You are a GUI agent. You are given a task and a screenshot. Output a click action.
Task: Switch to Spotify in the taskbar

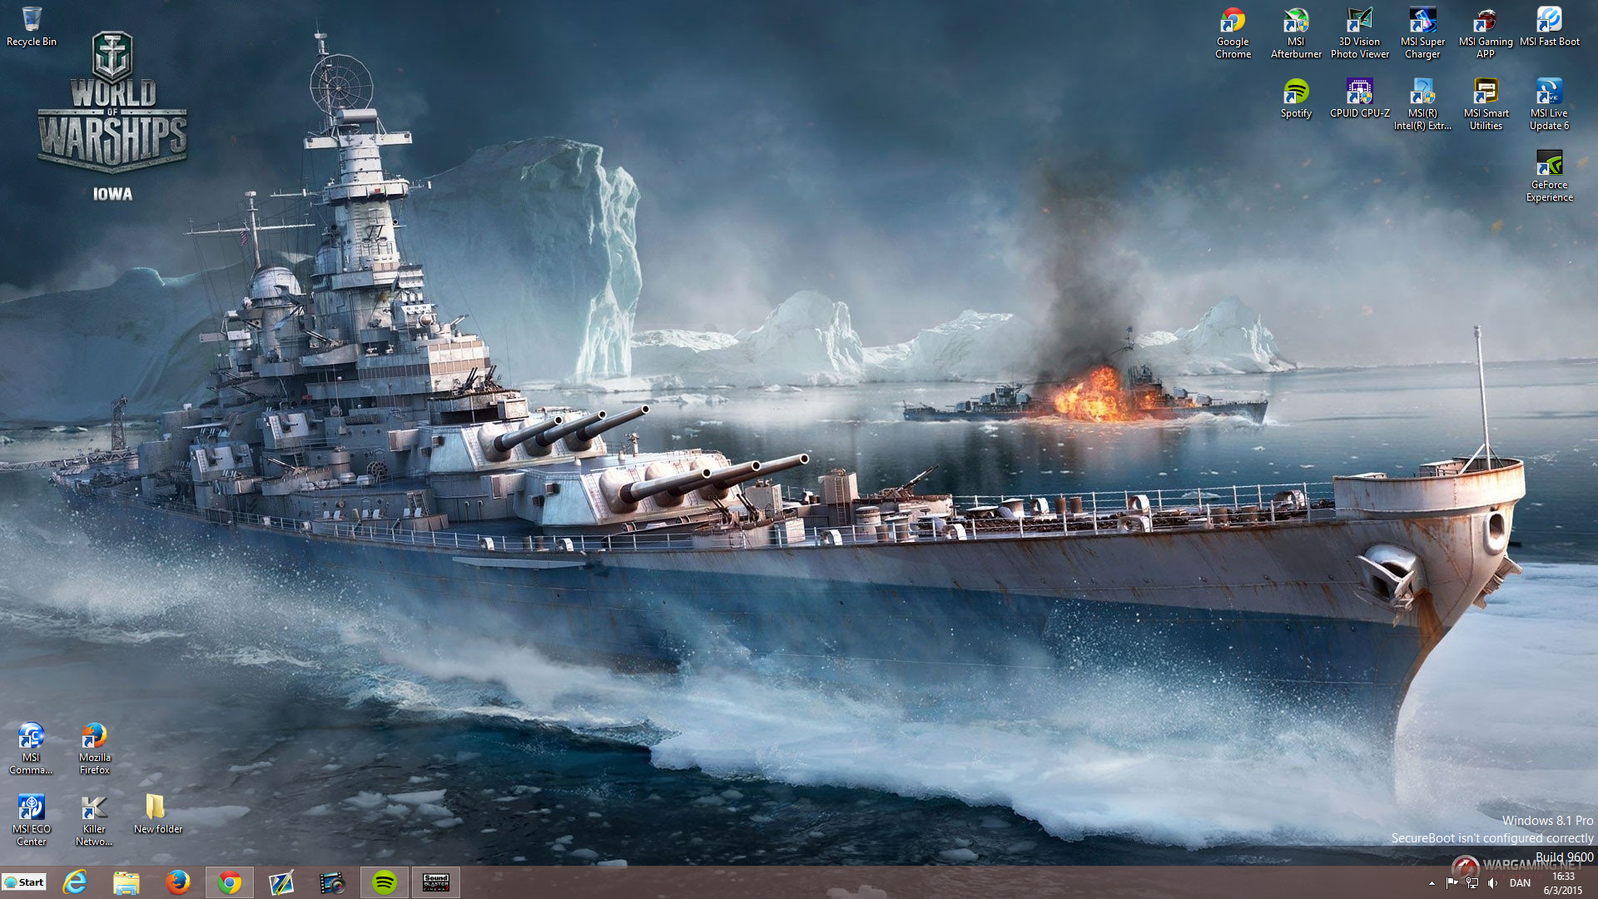click(384, 882)
